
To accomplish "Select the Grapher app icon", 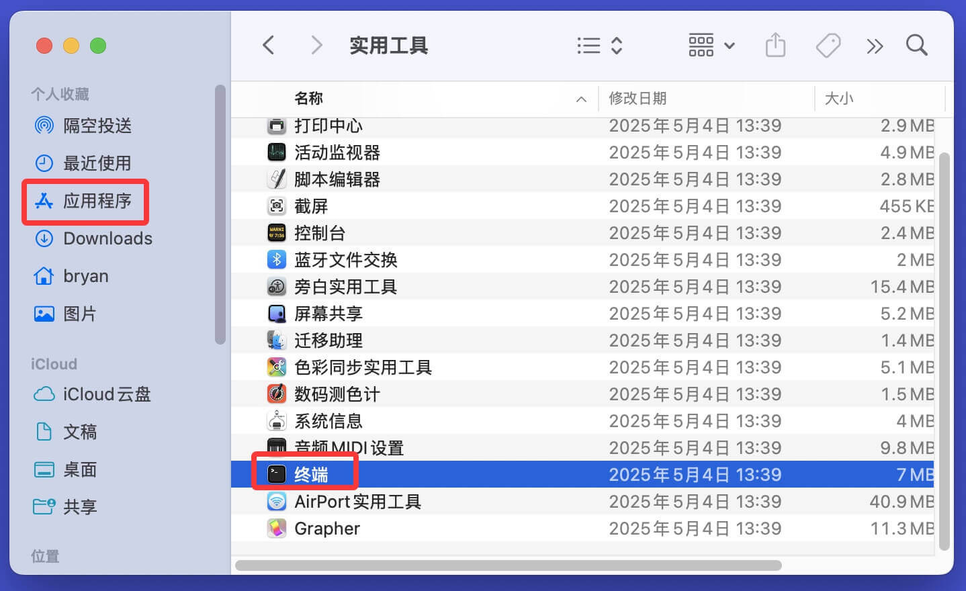I will click(x=277, y=529).
